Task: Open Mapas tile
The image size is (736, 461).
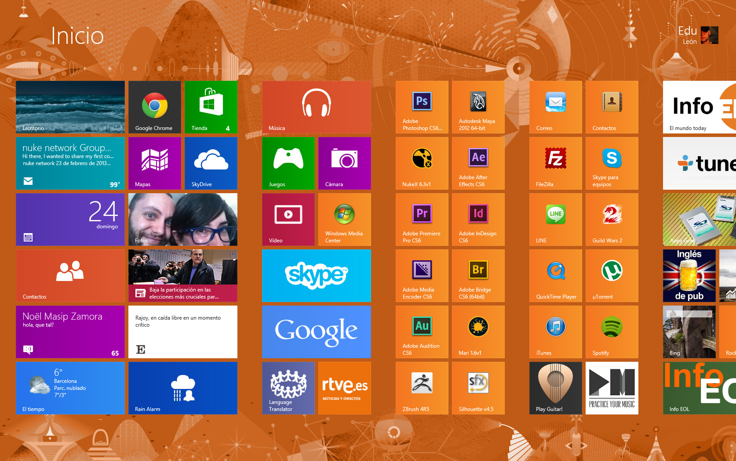Action: pyautogui.click(x=154, y=163)
